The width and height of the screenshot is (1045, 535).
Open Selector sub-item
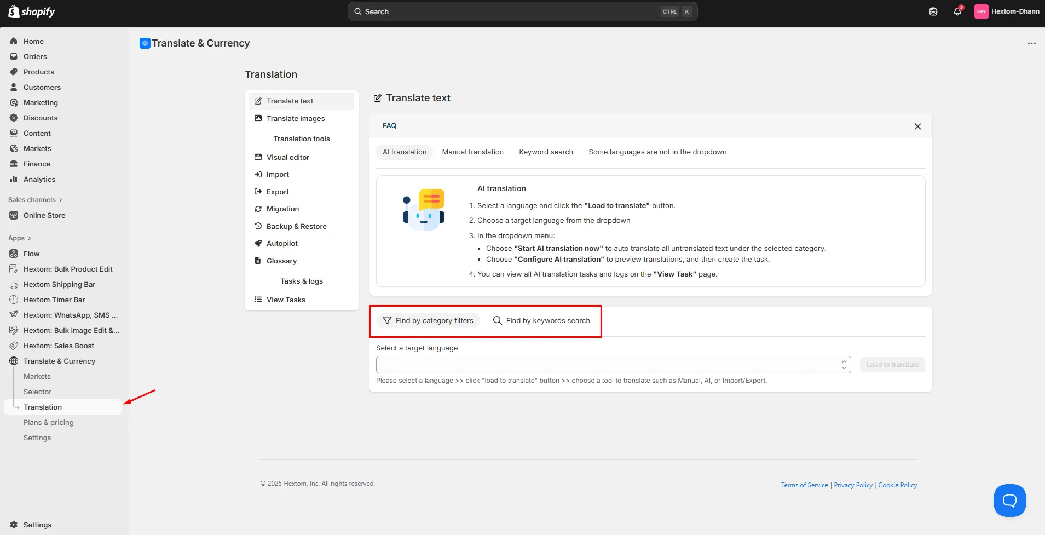coord(37,392)
